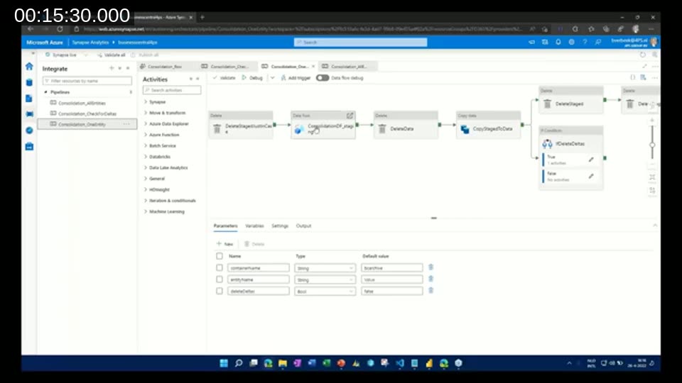Check the containerName parameter checkbox
The image size is (682, 383).
point(220,268)
